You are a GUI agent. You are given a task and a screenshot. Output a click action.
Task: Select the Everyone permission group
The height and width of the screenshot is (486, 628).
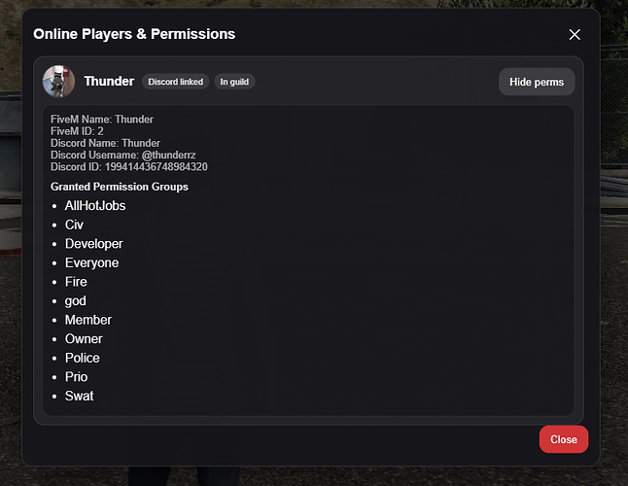(x=91, y=262)
